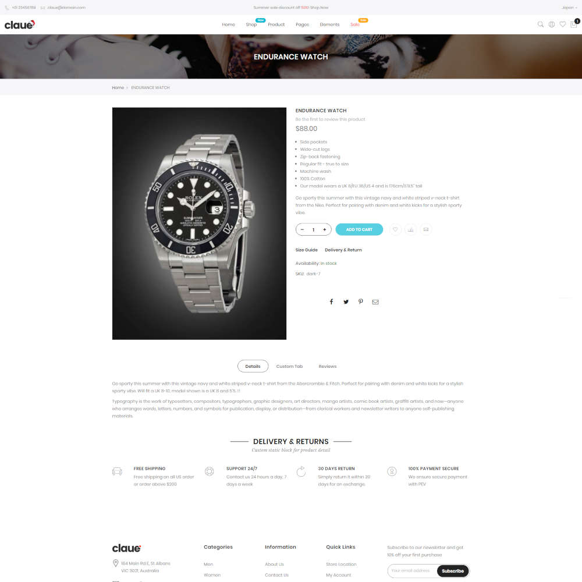Decrease quantity with minus button
The image size is (582, 582).
pos(302,229)
